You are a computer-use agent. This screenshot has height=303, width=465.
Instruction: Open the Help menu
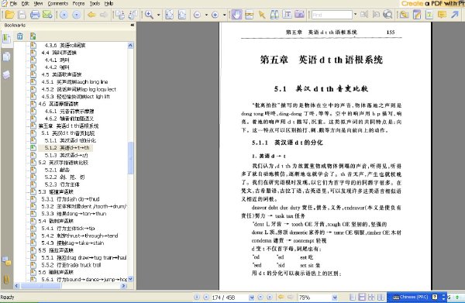coord(108,4)
